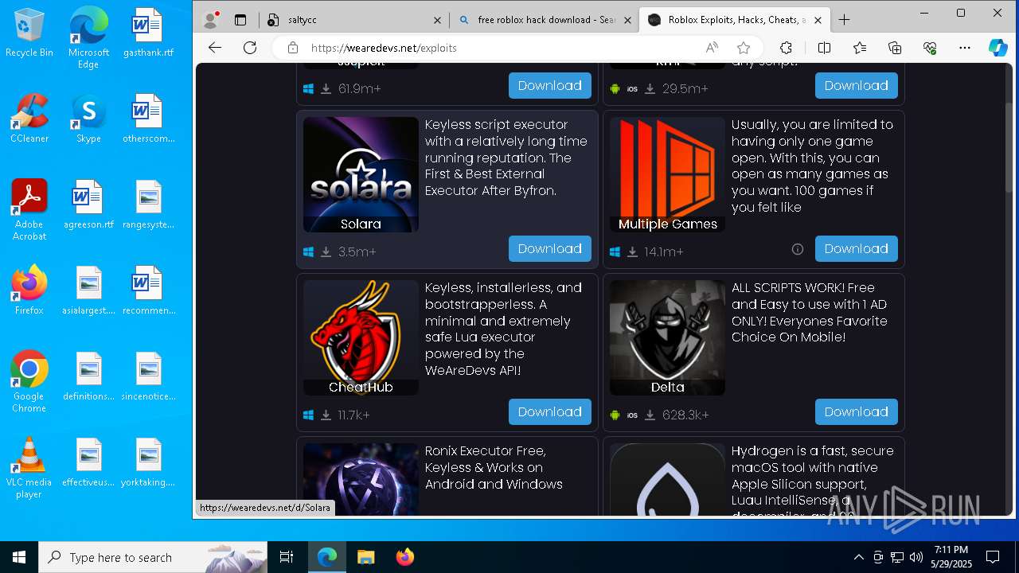Open Edge Settings and more menu
1019x573 pixels.
pos(965,48)
